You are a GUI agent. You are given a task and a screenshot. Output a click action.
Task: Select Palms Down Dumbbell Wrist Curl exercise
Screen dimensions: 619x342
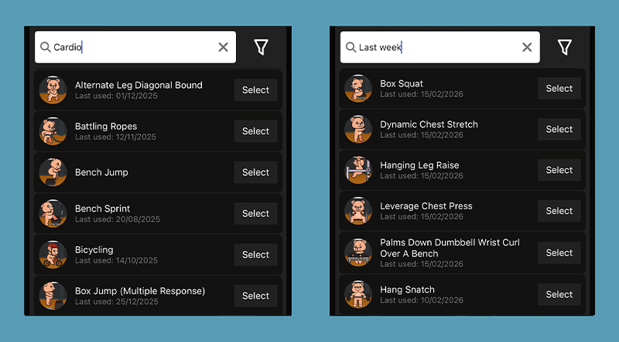559,252
